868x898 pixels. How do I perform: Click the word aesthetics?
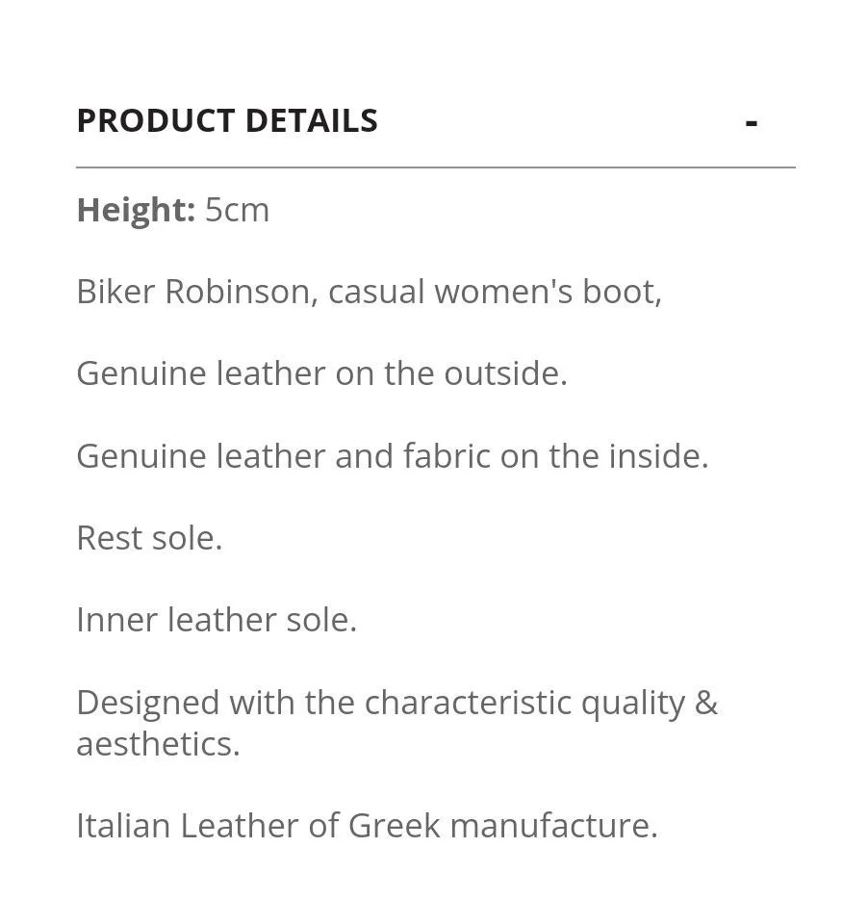158,744
